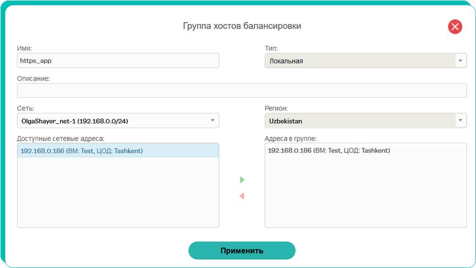The image size is (476, 268).
Task: Select 192.168.0.186 in Адреса в группе list
Action: point(329,151)
